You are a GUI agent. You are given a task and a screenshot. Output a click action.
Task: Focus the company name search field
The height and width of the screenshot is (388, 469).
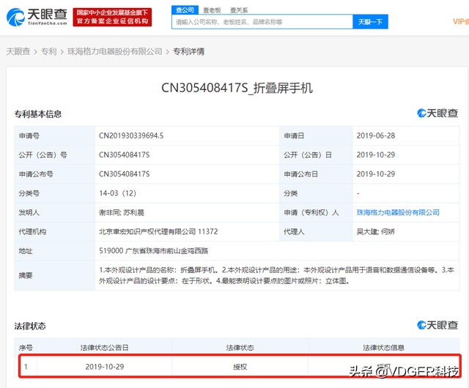262,22
